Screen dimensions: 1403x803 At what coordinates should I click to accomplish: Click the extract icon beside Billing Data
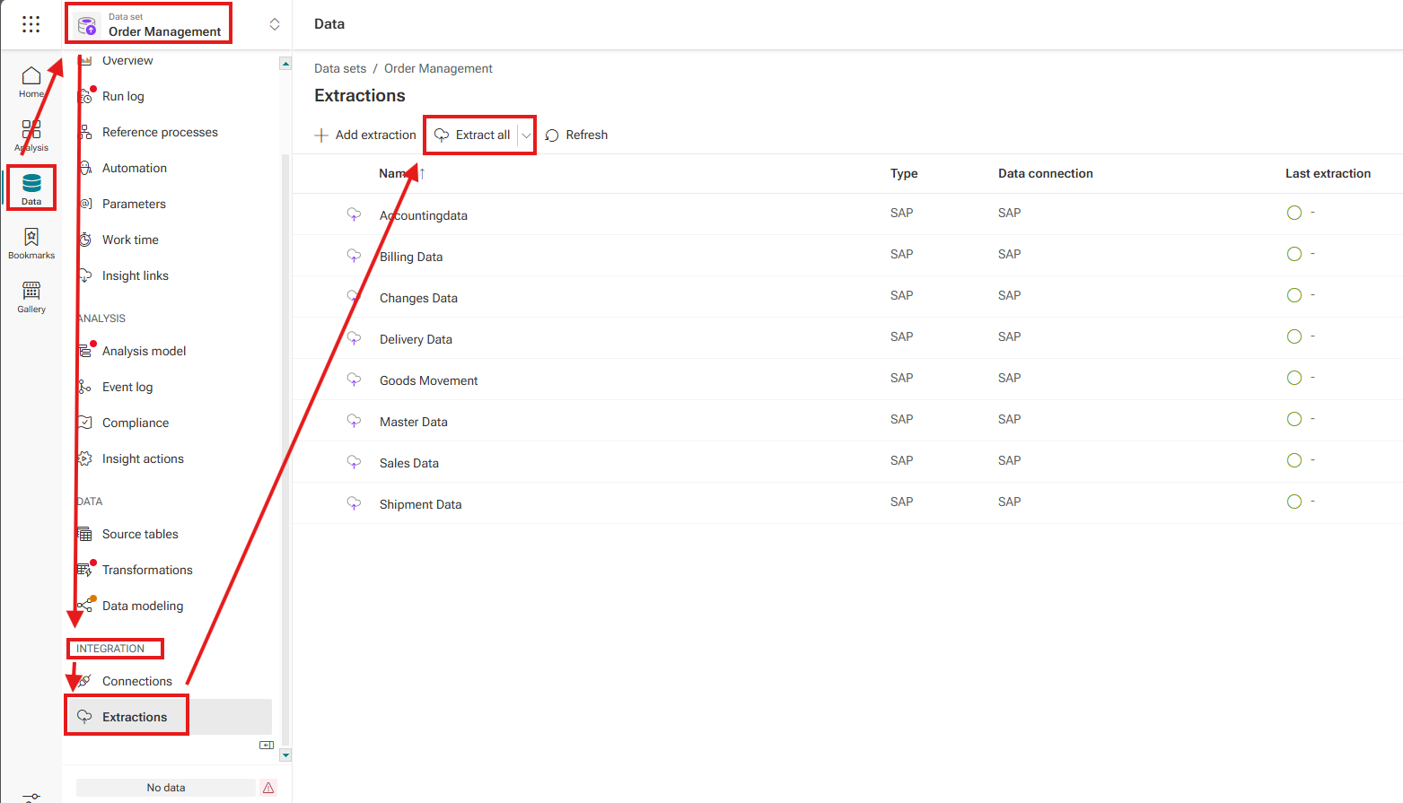pyautogui.click(x=355, y=256)
